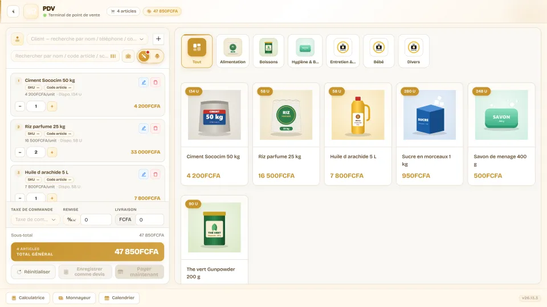Open the Calculatrice tool

(x=28, y=298)
